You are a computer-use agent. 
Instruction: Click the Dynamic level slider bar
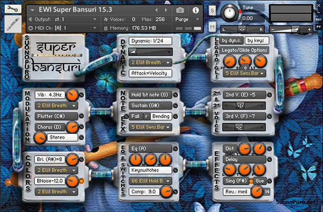[150, 52]
